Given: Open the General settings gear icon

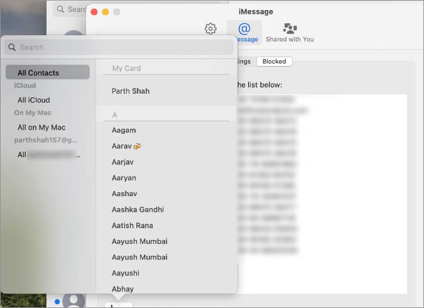Looking at the screenshot, I should tap(210, 29).
